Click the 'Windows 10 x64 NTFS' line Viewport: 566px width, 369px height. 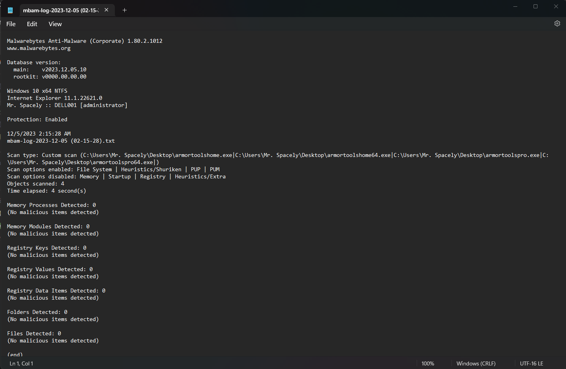point(37,91)
